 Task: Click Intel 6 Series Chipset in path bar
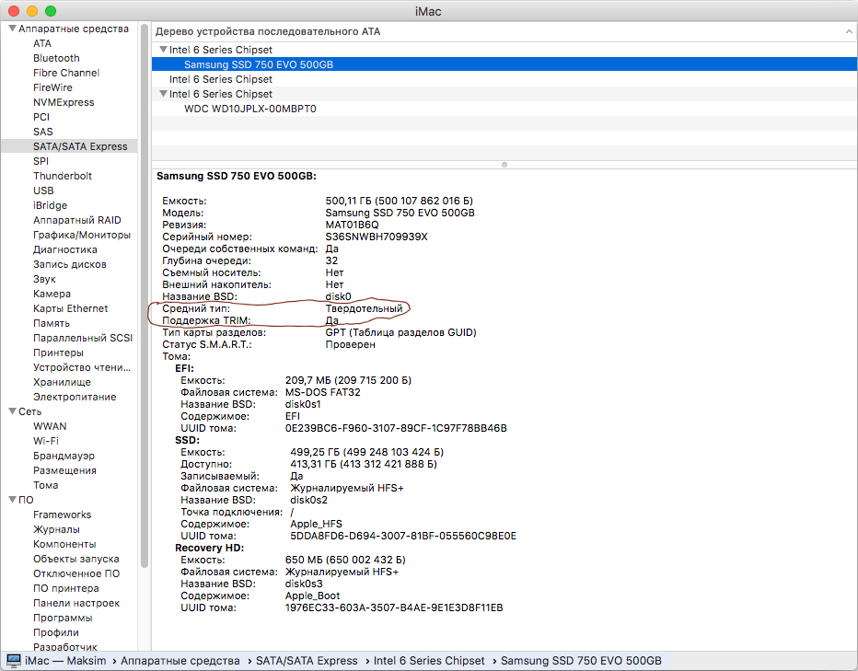click(429, 661)
